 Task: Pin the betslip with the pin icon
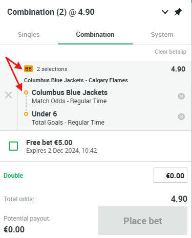[178, 12]
